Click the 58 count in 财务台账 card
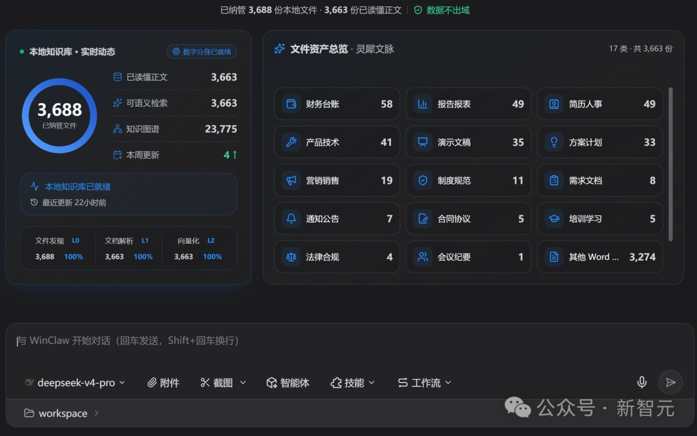 pyautogui.click(x=387, y=104)
